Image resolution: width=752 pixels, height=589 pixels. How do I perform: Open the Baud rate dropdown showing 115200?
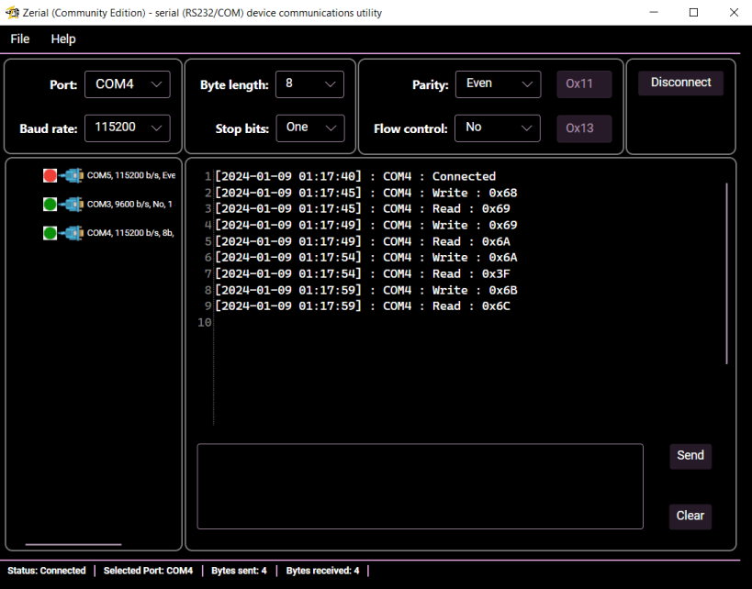[x=128, y=128]
